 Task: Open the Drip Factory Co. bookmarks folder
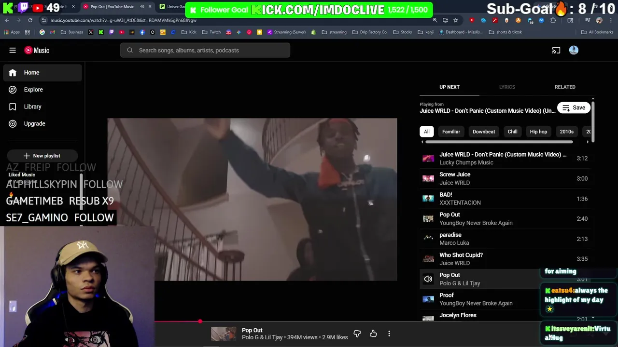tap(370, 32)
